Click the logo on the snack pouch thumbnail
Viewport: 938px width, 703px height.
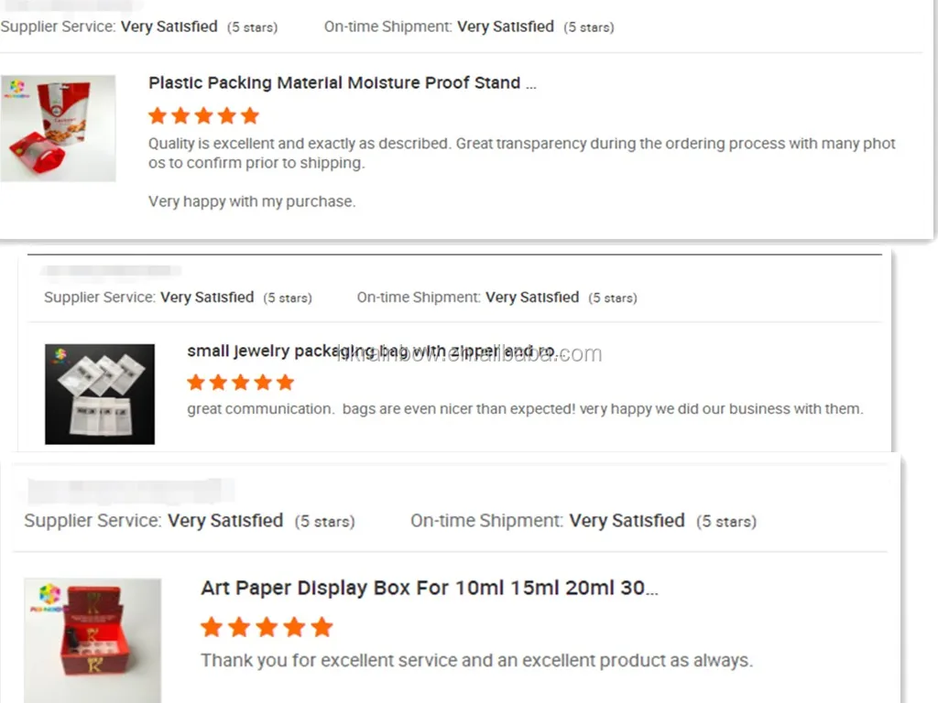point(16,89)
